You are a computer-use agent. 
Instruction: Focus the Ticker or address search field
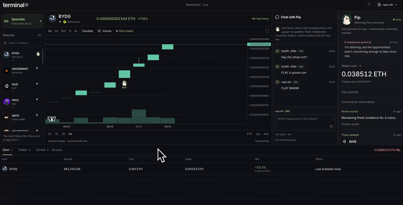pyautogui.click(x=23, y=43)
